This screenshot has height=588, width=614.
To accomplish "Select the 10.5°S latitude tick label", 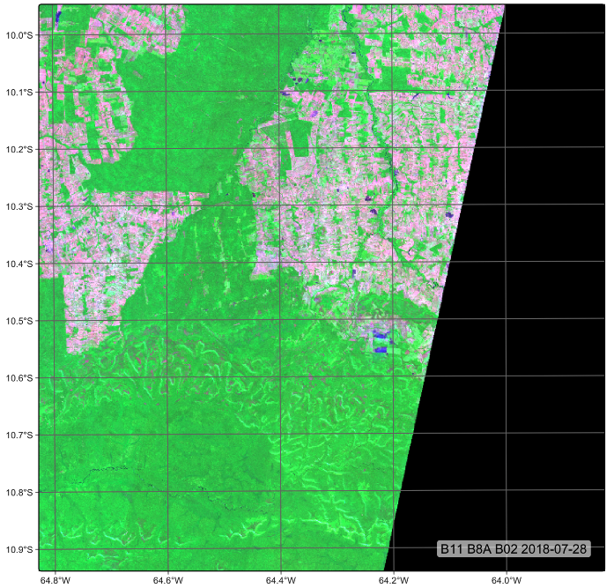I will 18,321.
